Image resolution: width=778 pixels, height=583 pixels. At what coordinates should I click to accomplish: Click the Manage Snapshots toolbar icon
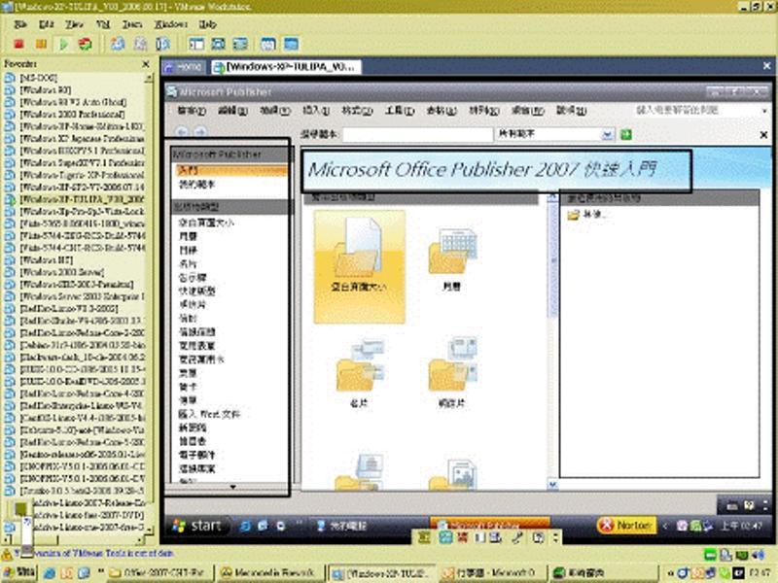(162, 44)
